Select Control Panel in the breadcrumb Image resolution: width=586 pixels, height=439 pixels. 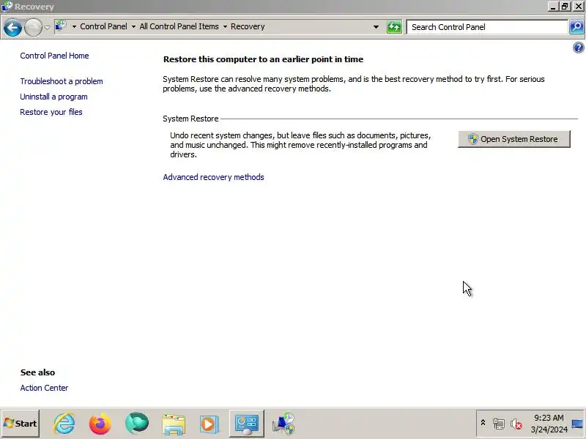[103, 26]
